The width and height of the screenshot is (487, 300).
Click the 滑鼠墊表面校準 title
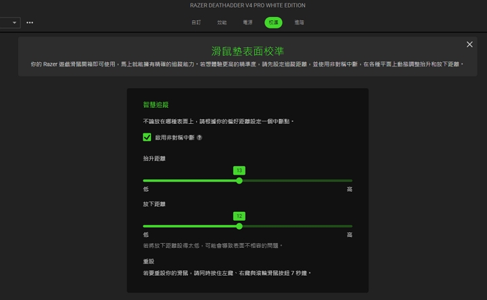coord(248,51)
